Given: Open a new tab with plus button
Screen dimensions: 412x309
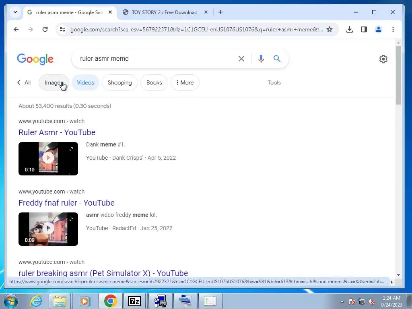Looking at the screenshot, I should 220,12.
